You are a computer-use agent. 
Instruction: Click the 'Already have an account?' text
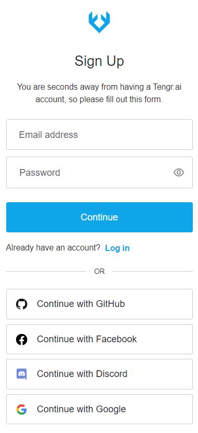pyautogui.click(x=53, y=248)
